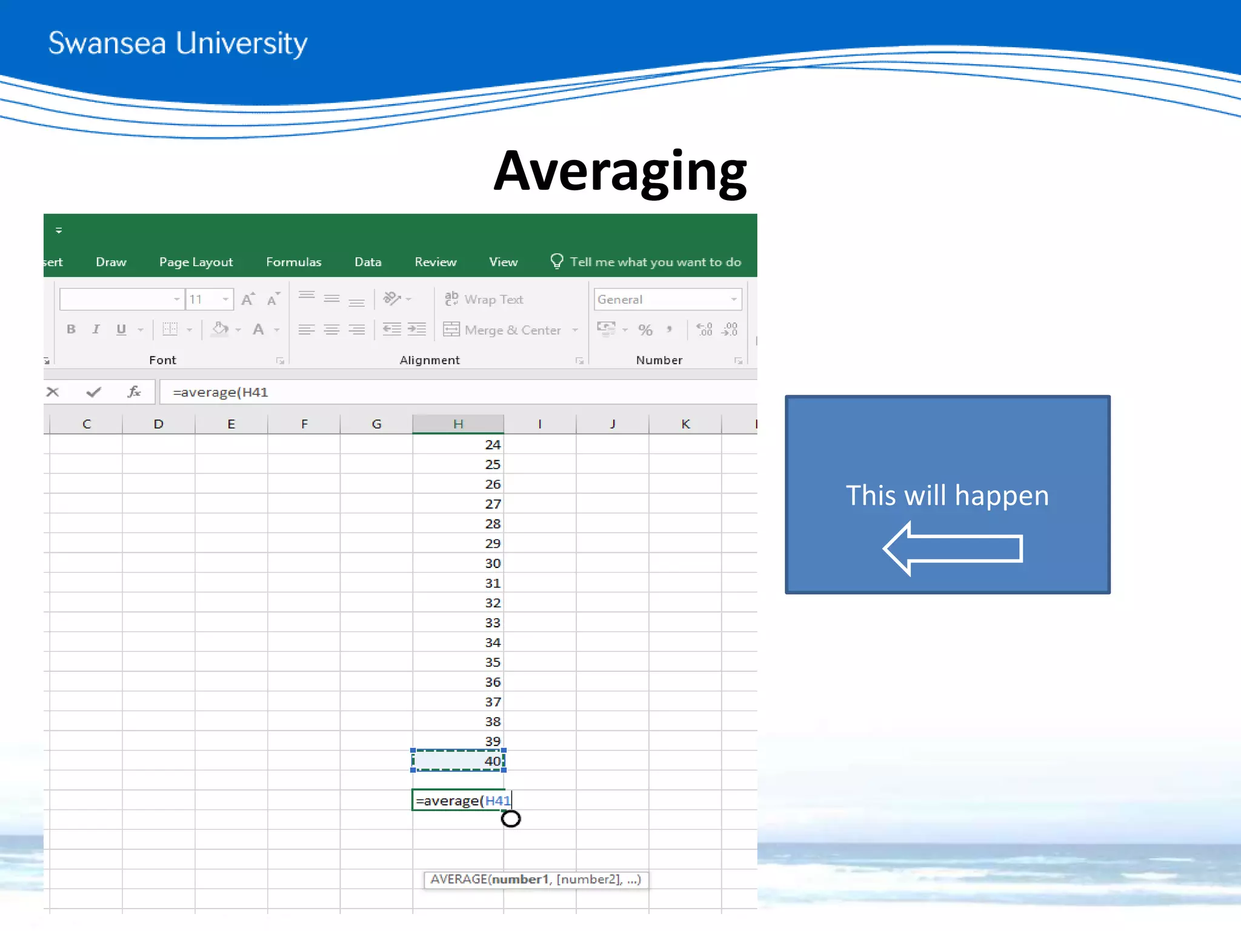Viewport: 1241px width, 931px height.
Task: Click the Bold formatting icon
Action: point(71,329)
